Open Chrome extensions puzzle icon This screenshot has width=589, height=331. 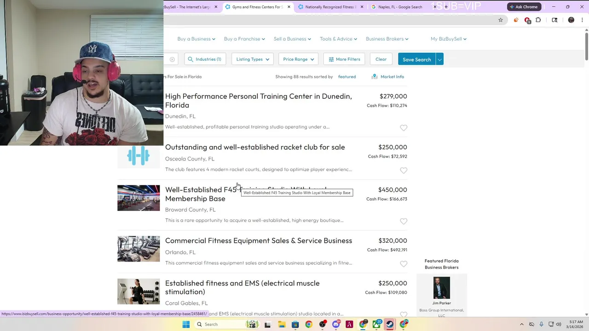click(538, 20)
